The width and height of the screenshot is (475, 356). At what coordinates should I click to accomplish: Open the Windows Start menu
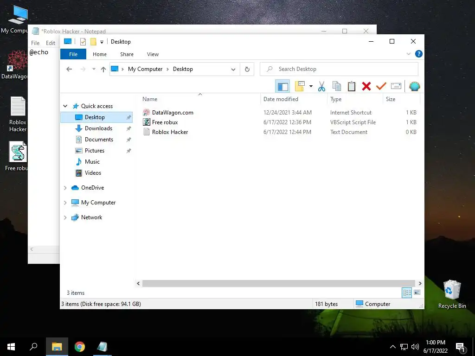click(x=11, y=347)
